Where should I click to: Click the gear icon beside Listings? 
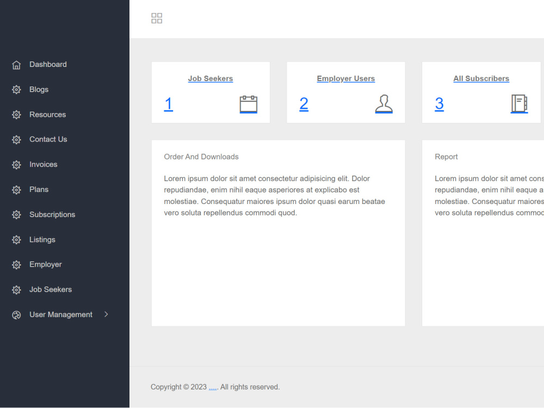[16, 240]
